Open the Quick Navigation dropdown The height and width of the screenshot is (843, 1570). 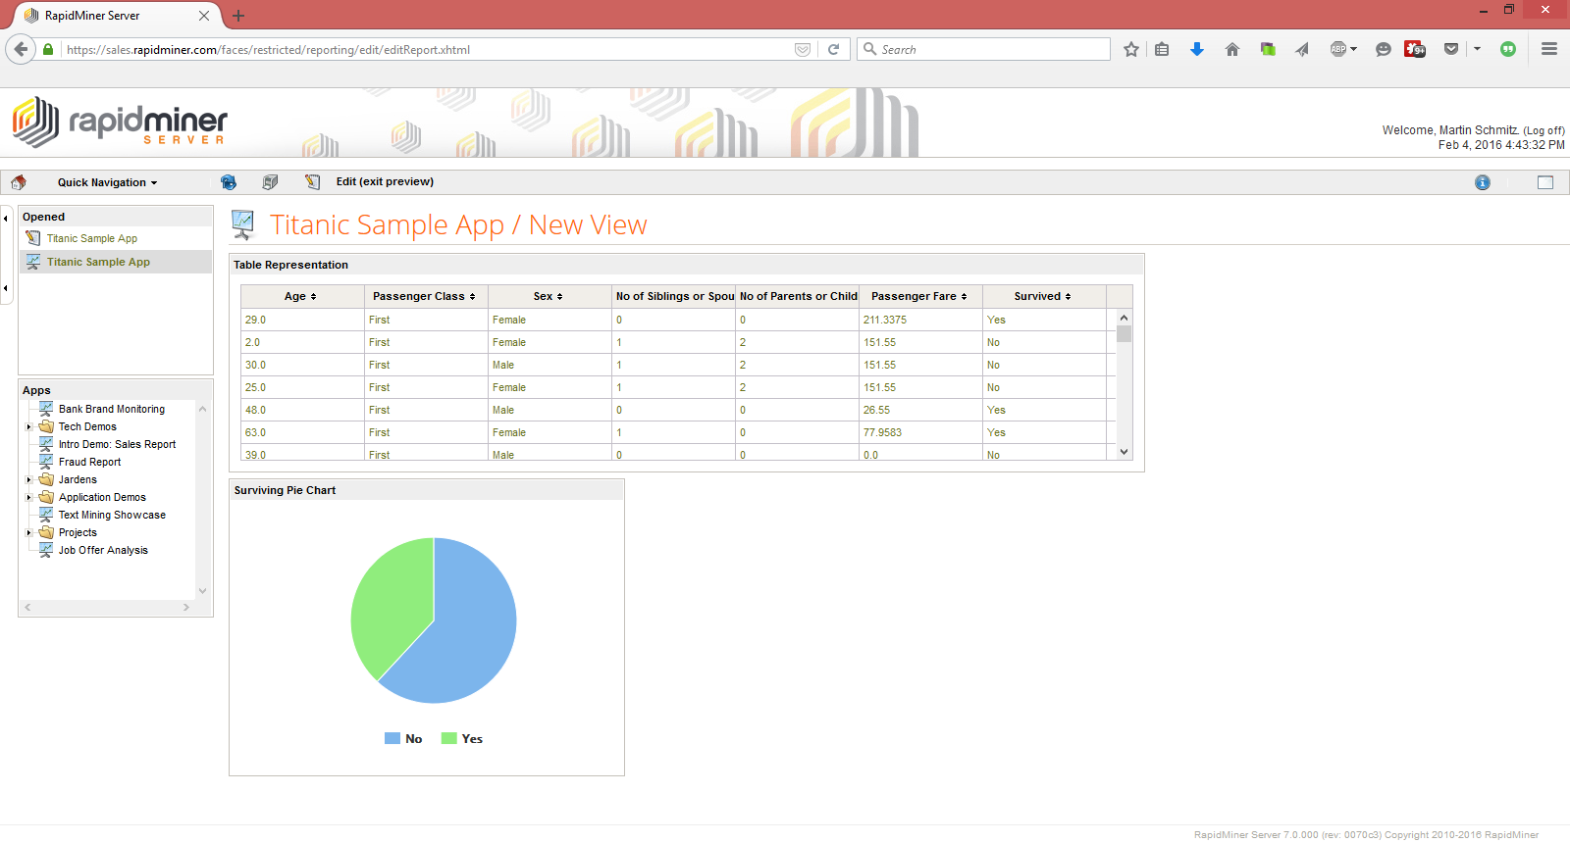click(x=107, y=182)
